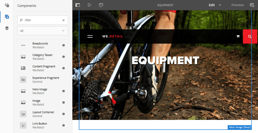This screenshot has height=133, width=258.
Task: Select the Category Teaser component
Action: click(x=43, y=57)
